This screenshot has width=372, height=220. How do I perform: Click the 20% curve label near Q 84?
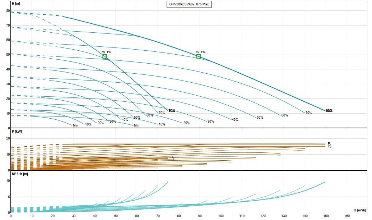tap(186, 123)
